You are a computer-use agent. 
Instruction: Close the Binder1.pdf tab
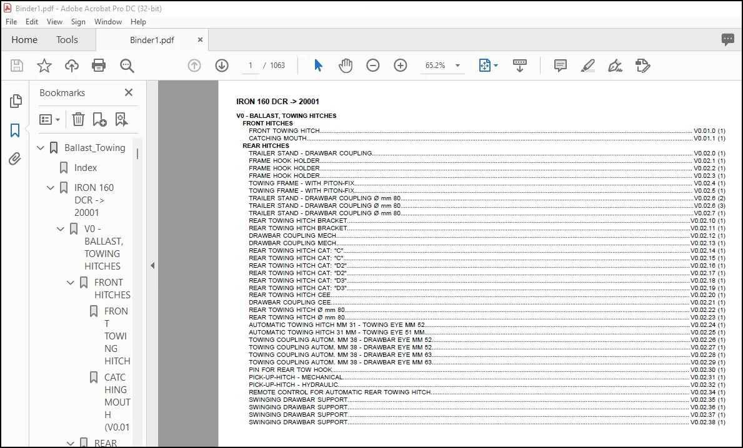pos(200,40)
